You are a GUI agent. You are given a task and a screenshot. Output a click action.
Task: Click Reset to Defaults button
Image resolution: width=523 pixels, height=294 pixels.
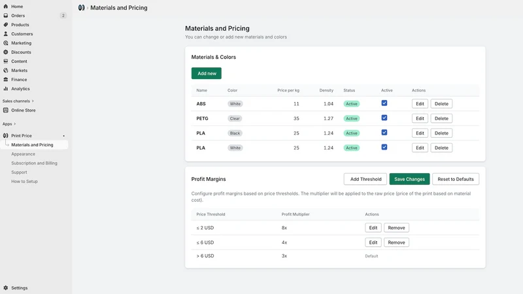pyautogui.click(x=456, y=179)
